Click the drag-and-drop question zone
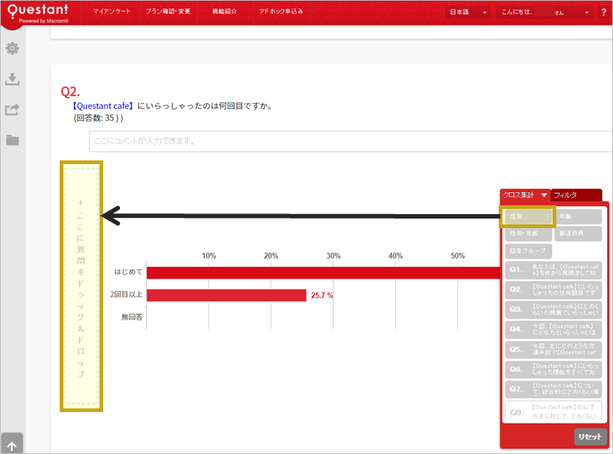The width and height of the screenshot is (613, 454). point(81,286)
